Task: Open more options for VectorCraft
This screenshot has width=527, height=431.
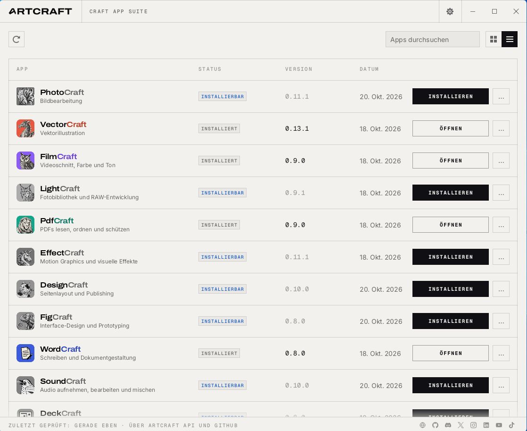Action: click(501, 128)
